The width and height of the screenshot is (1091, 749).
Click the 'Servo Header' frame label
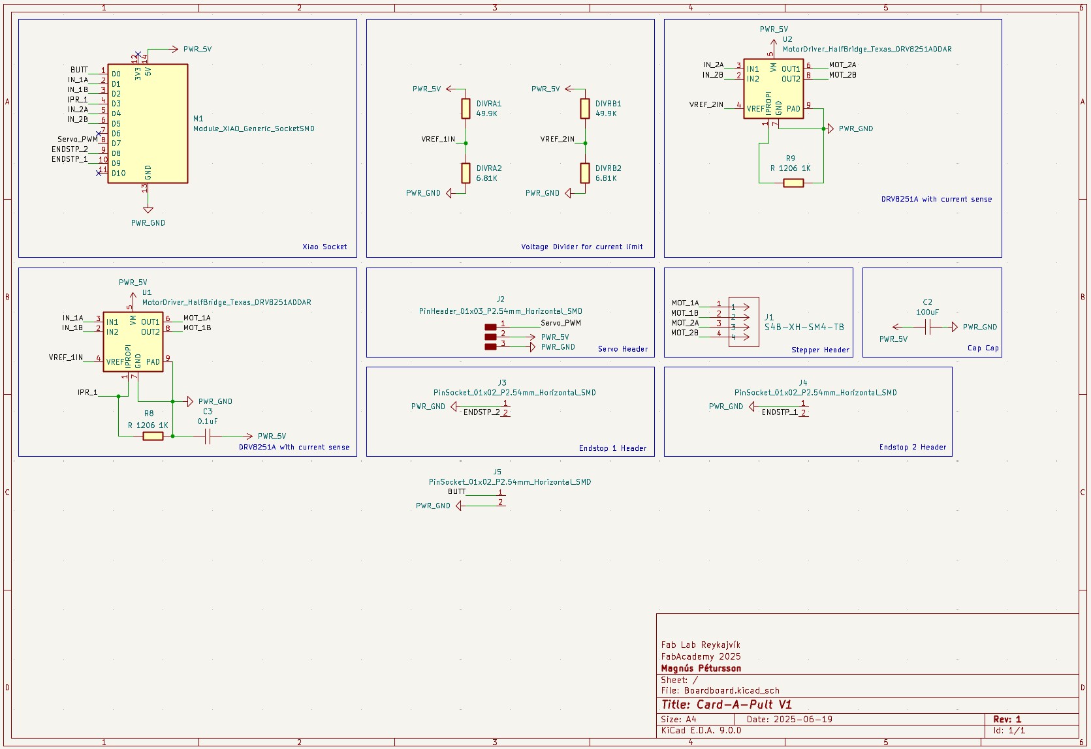coord(623,349)
